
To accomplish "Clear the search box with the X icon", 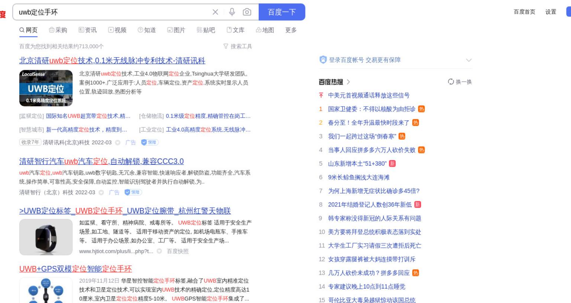I will tap(215, 12).
